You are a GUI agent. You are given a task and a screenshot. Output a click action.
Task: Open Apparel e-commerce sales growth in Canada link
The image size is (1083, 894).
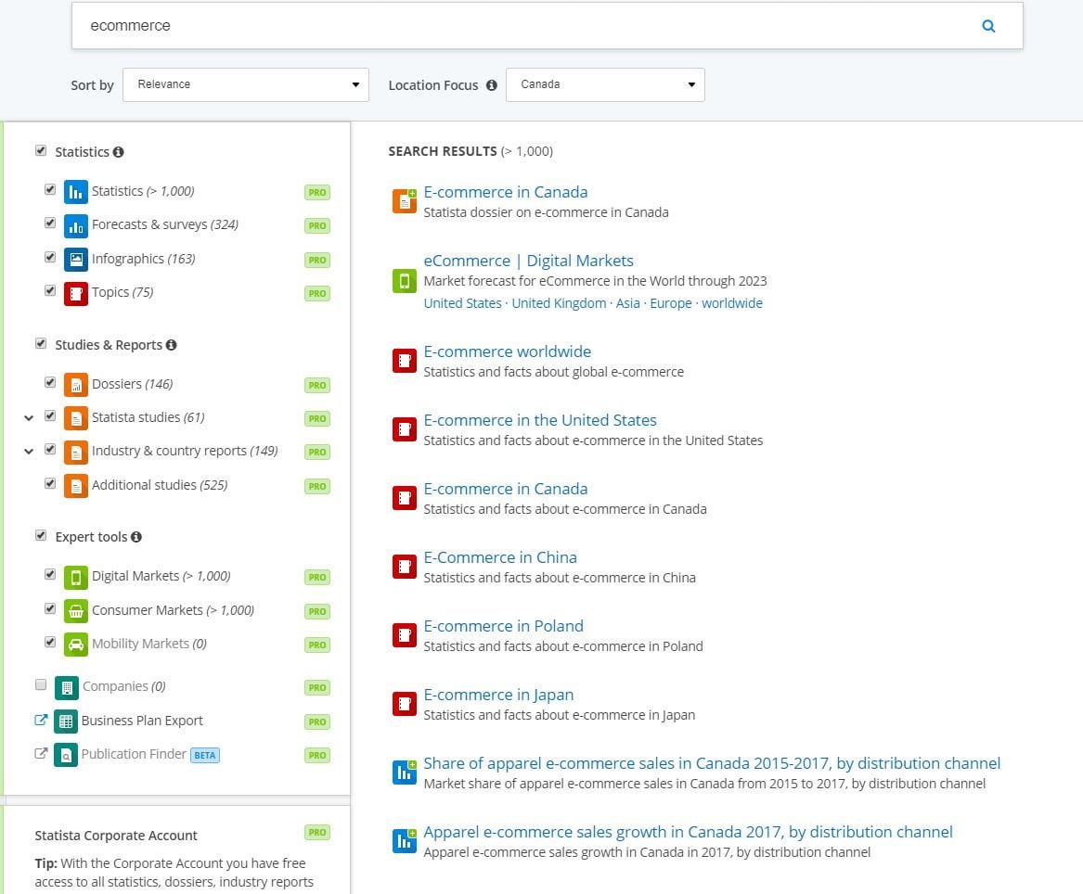pos(688,832)
